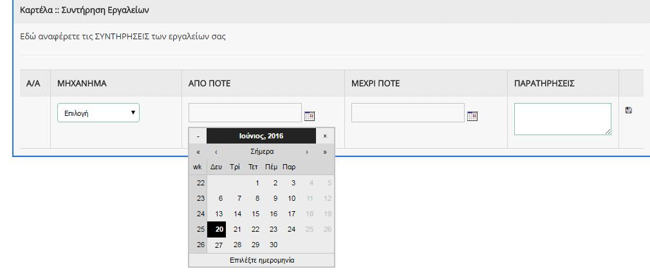The height and width of the screenshot is (280, 650).
Task: Click the minus button in calendar header
Action: (x=198, y=136)
